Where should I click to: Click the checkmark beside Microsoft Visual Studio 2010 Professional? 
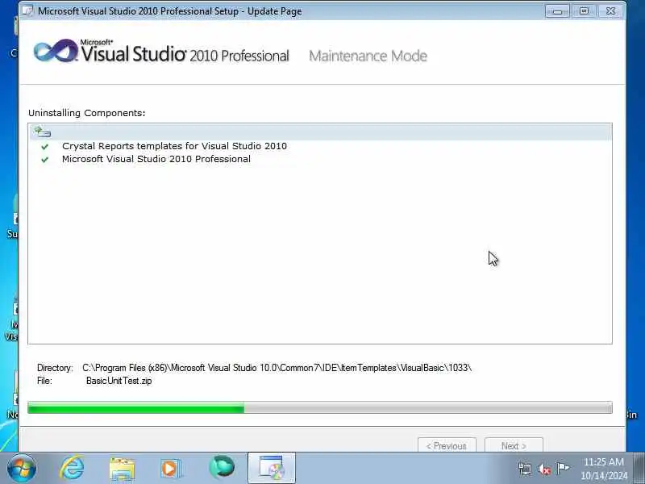tap(45, 160)
